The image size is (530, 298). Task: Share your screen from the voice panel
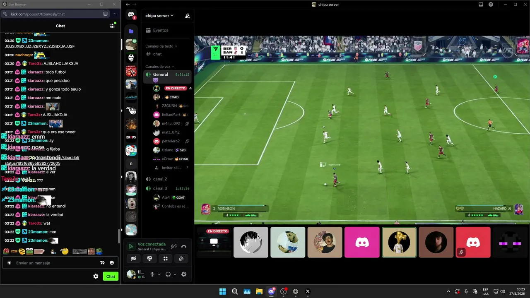(149, 259)
